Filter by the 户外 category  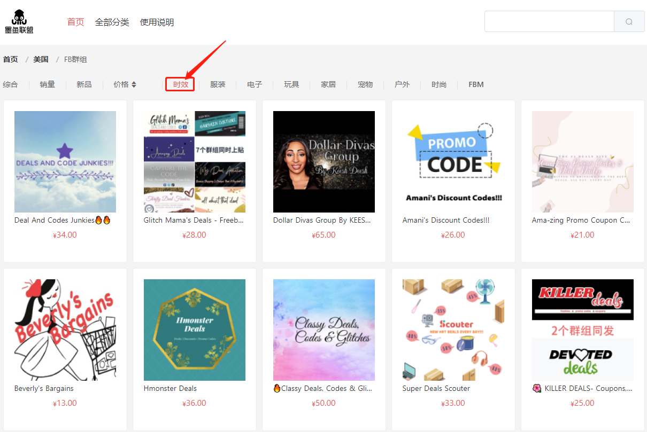pos(402,84)
